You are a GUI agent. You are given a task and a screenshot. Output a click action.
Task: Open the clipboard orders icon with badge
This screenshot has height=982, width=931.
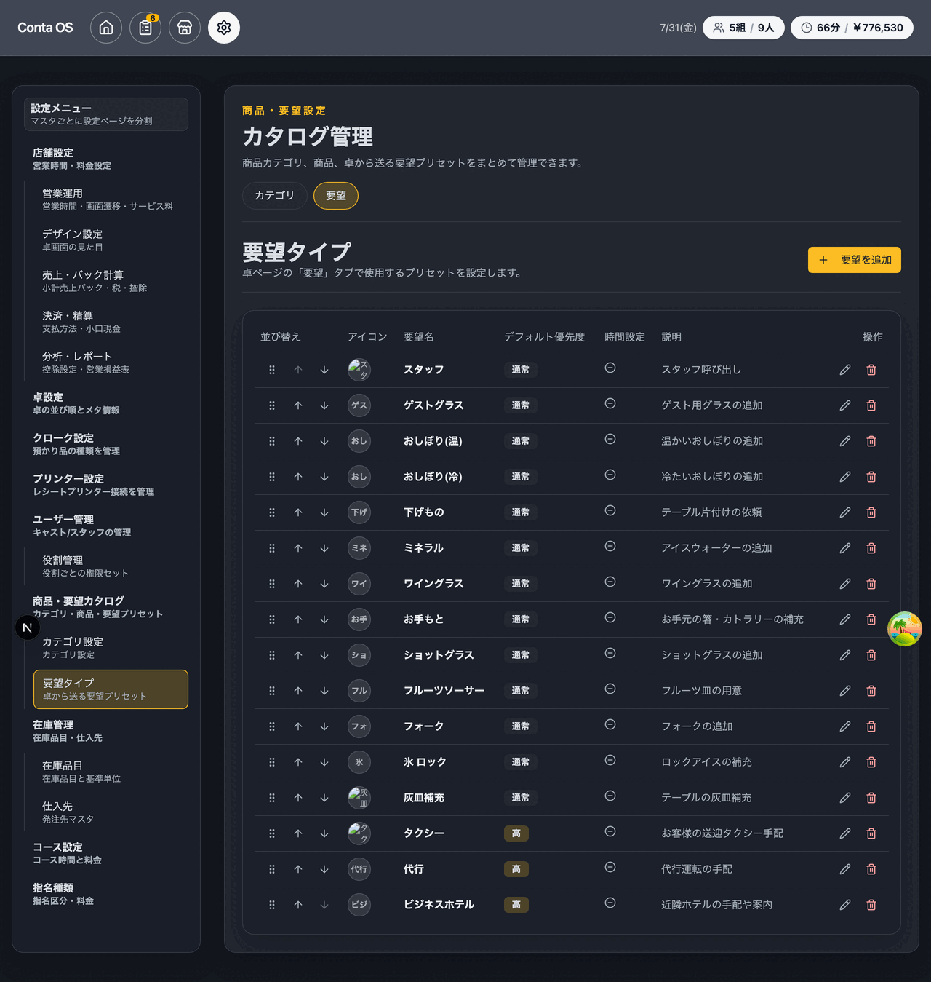point(145,28)
